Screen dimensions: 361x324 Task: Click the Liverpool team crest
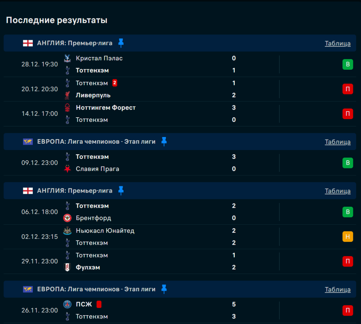tap(67, 95)
